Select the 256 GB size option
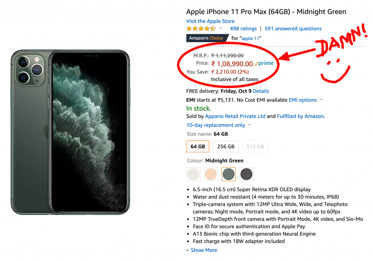 click(x=226, y=147)
